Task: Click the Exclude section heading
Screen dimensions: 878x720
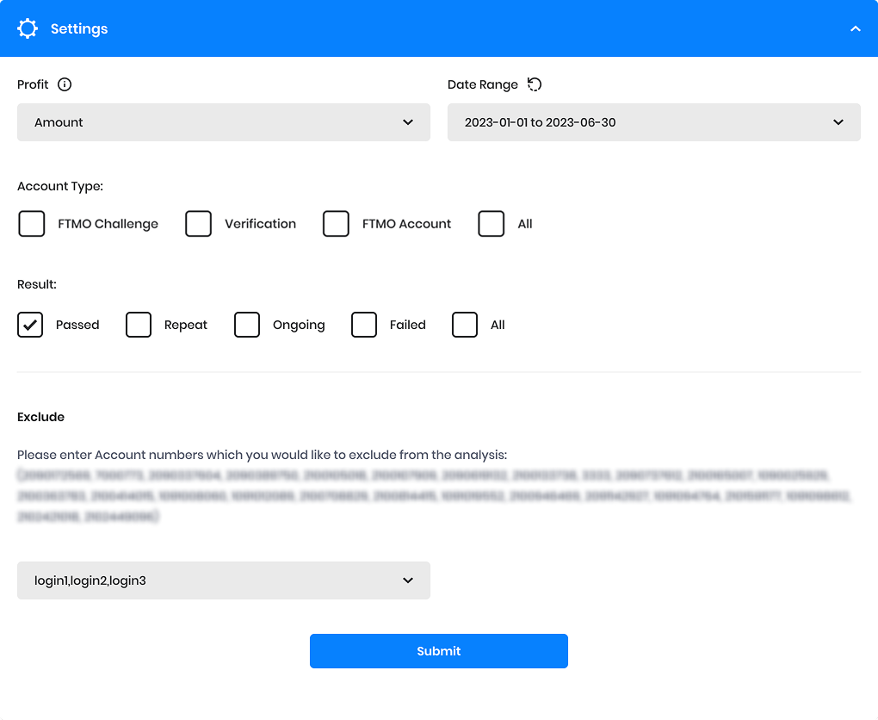Action: point(40,417)
